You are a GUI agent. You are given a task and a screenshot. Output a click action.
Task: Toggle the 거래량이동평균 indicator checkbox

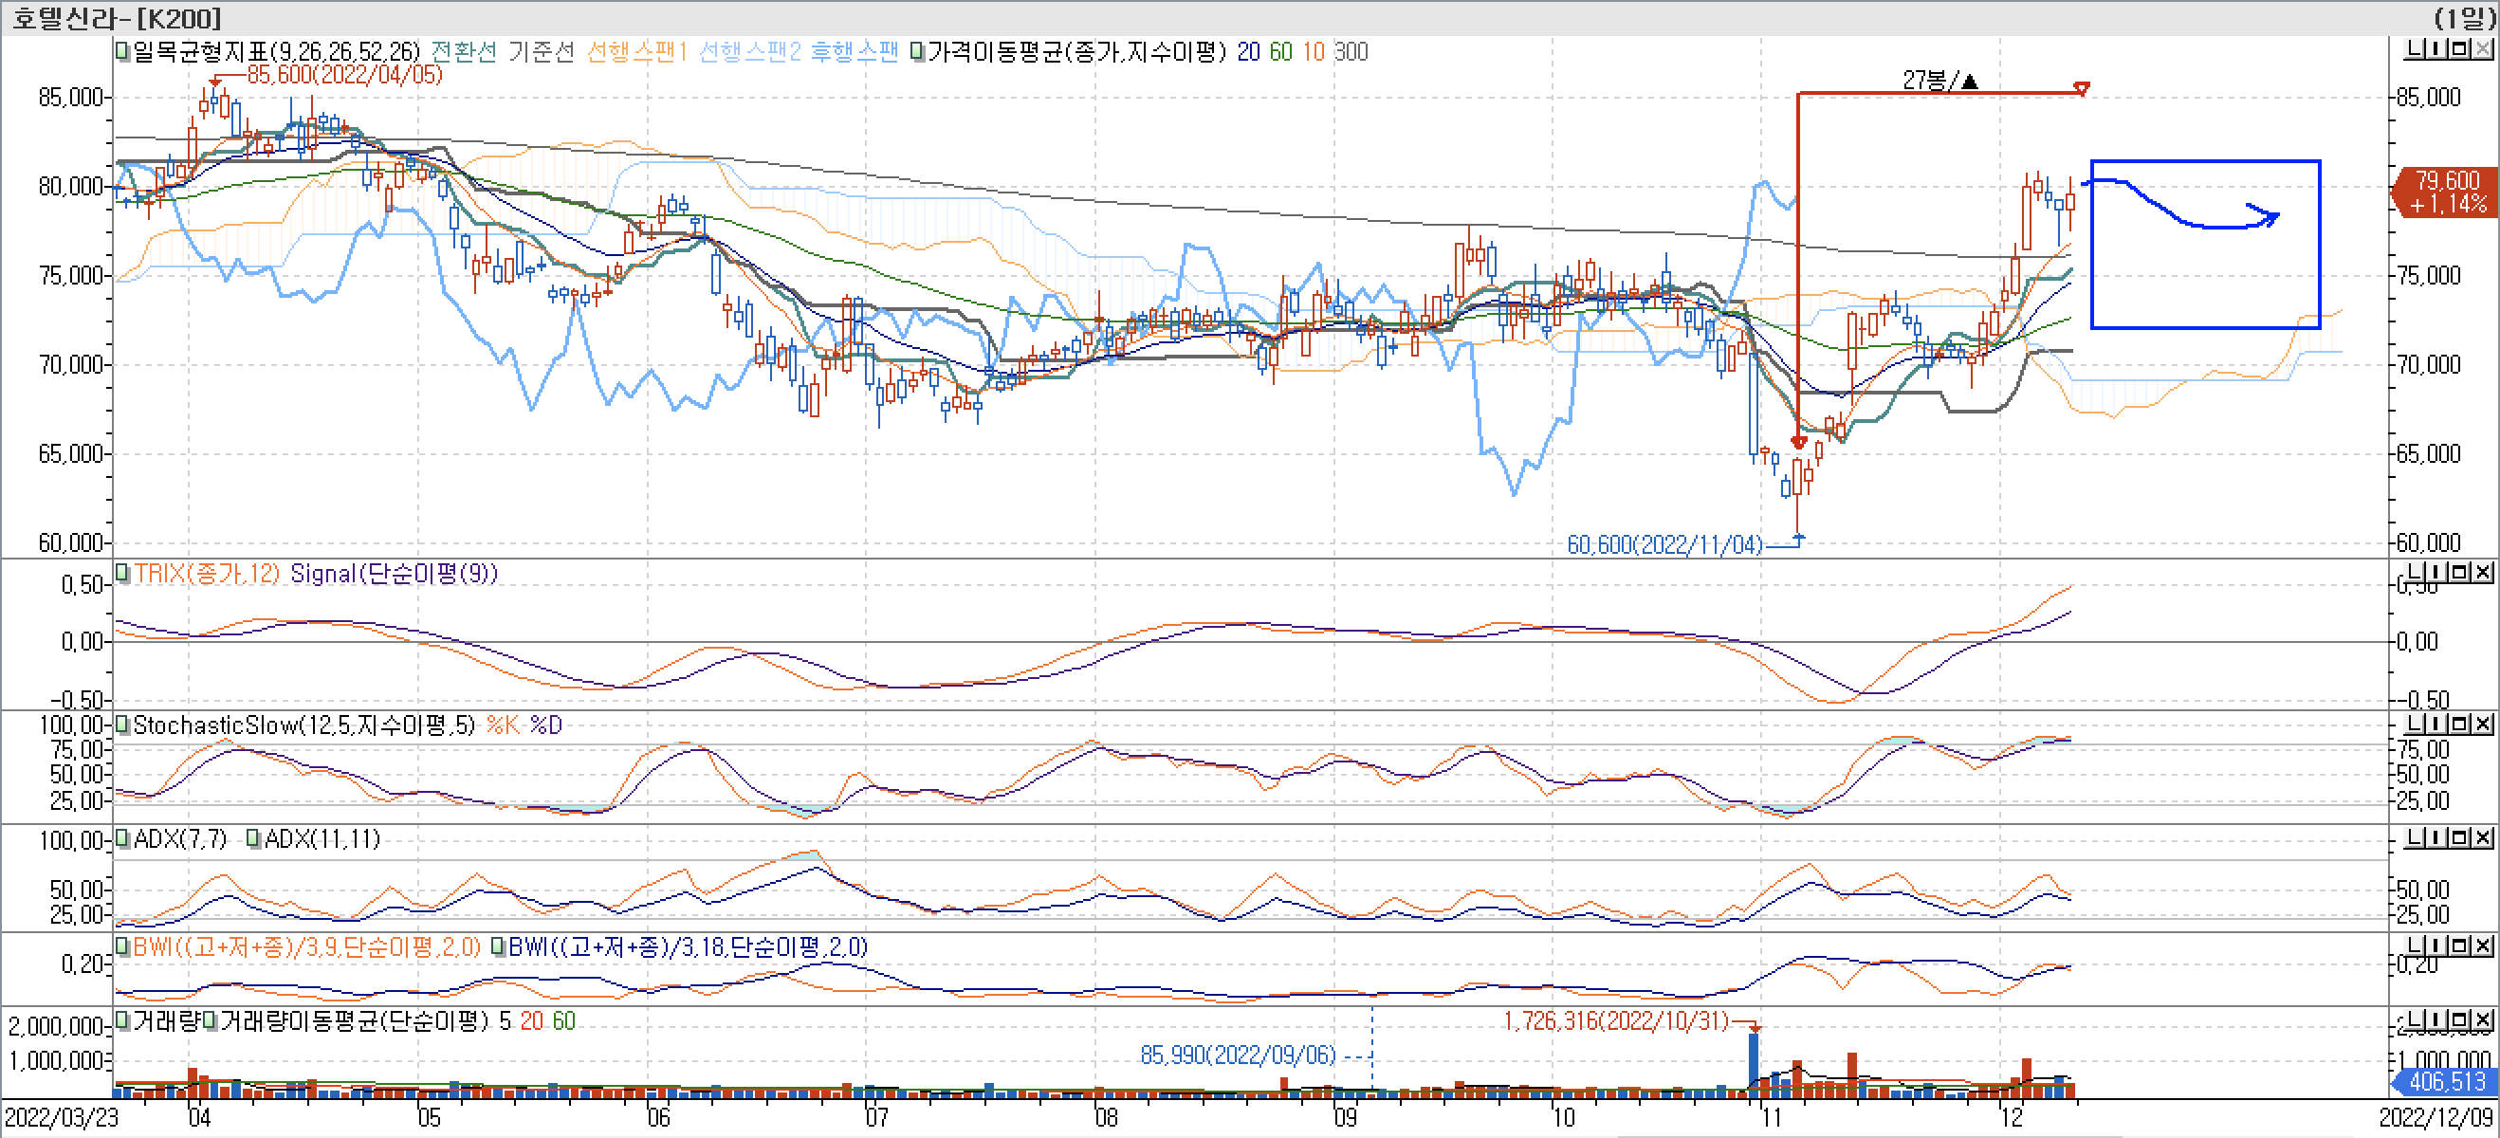click(x=210, y=1020)
